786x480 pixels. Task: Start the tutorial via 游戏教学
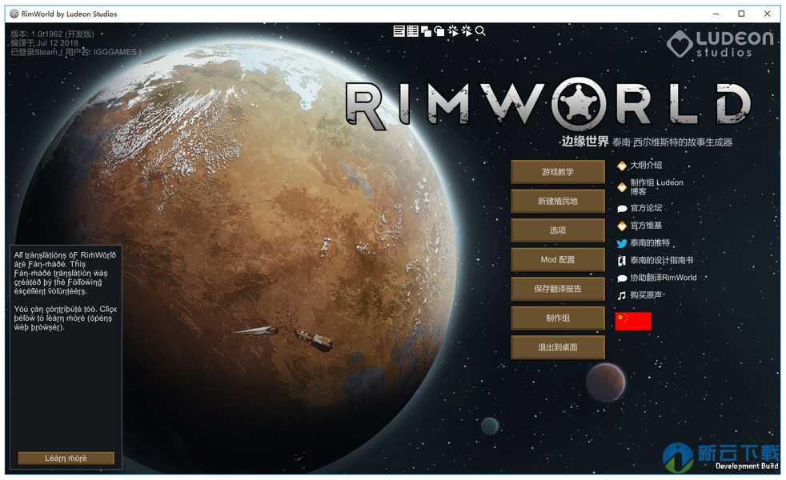558,172
